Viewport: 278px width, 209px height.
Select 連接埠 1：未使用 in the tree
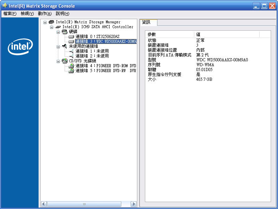pos(92,51)
